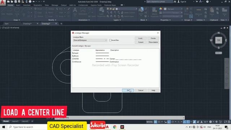
Task: Select the CENTER linetype row
Action: click(x=115, y=59)
